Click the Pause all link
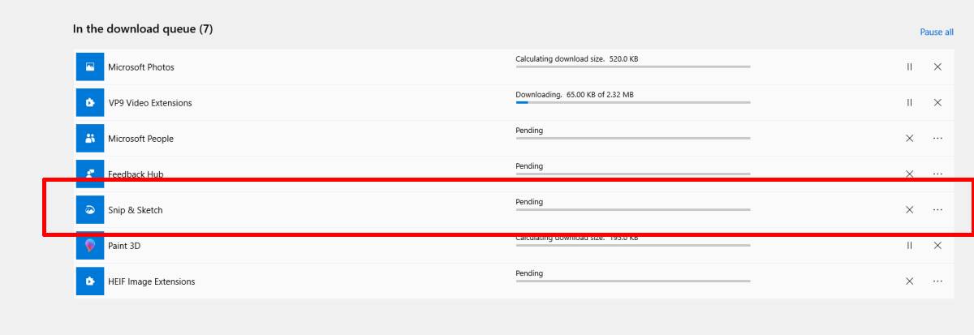 tap(937, 32)
